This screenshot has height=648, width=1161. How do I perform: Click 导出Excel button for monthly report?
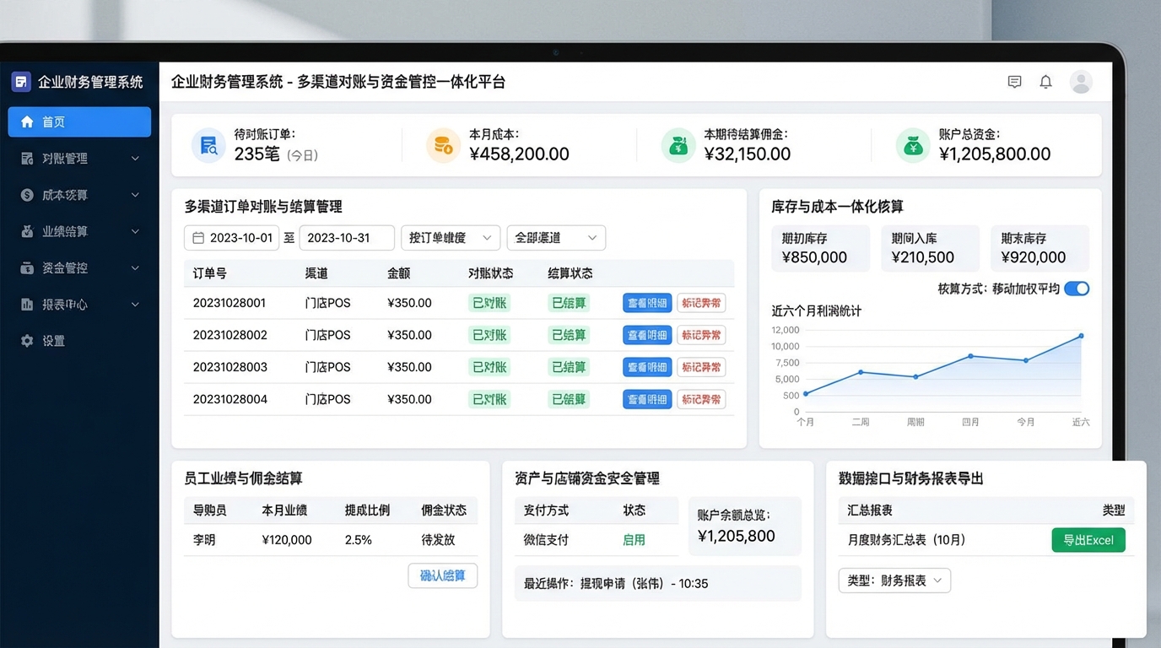point(1088,540)
